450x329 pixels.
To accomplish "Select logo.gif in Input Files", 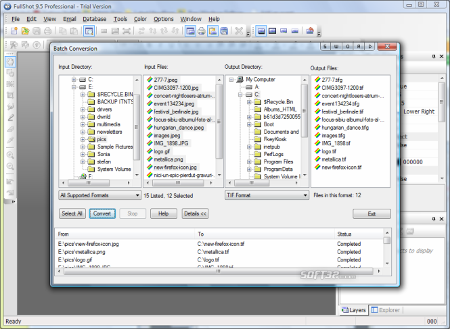I will 162,151.
